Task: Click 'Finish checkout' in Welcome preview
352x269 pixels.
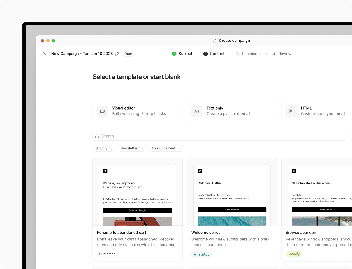Action: click(232, 210)
